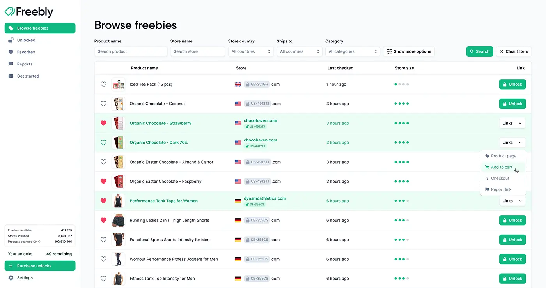Click the Purchase unlocks button
Image resolution: width=546 pixels, height=288 pixels.
[x=40, y=266]
